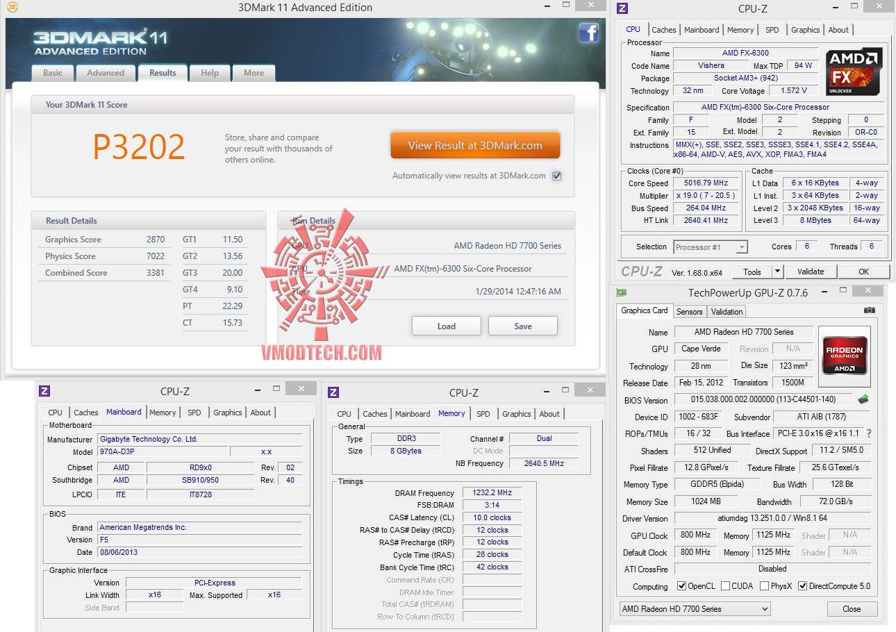The width and height of the screenshot is (896, 632).
Task: Switch to the Basic tab in 3DMark 11
Action: [x=53, y=73]
